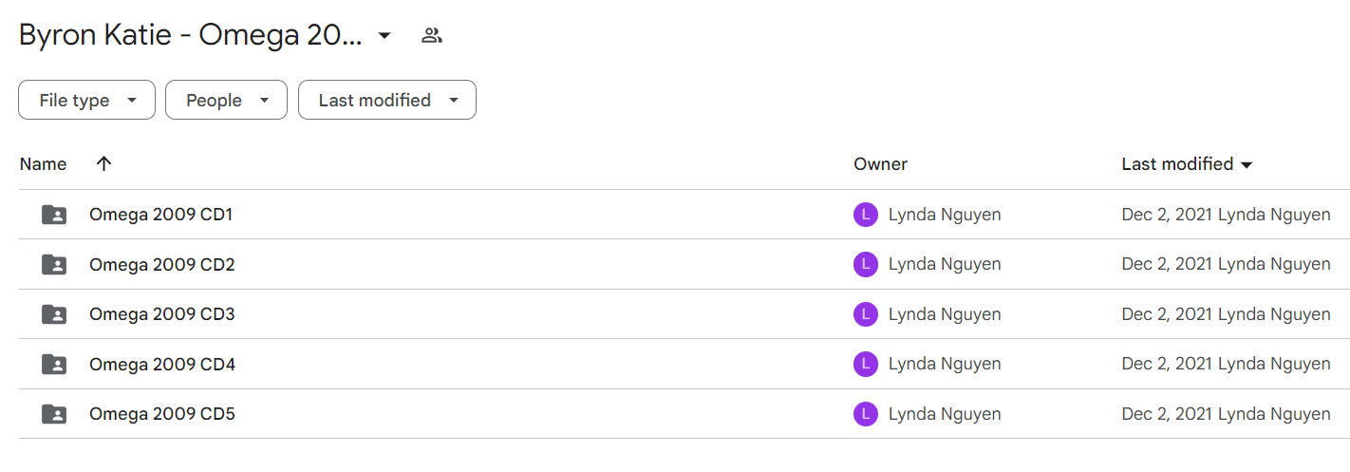Open the folder title dropdown arrow
This screenshot has height=472, width=1350.
tap(384, 36)
